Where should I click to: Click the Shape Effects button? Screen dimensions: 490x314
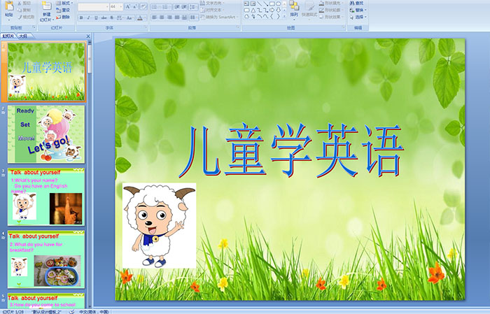330,17
